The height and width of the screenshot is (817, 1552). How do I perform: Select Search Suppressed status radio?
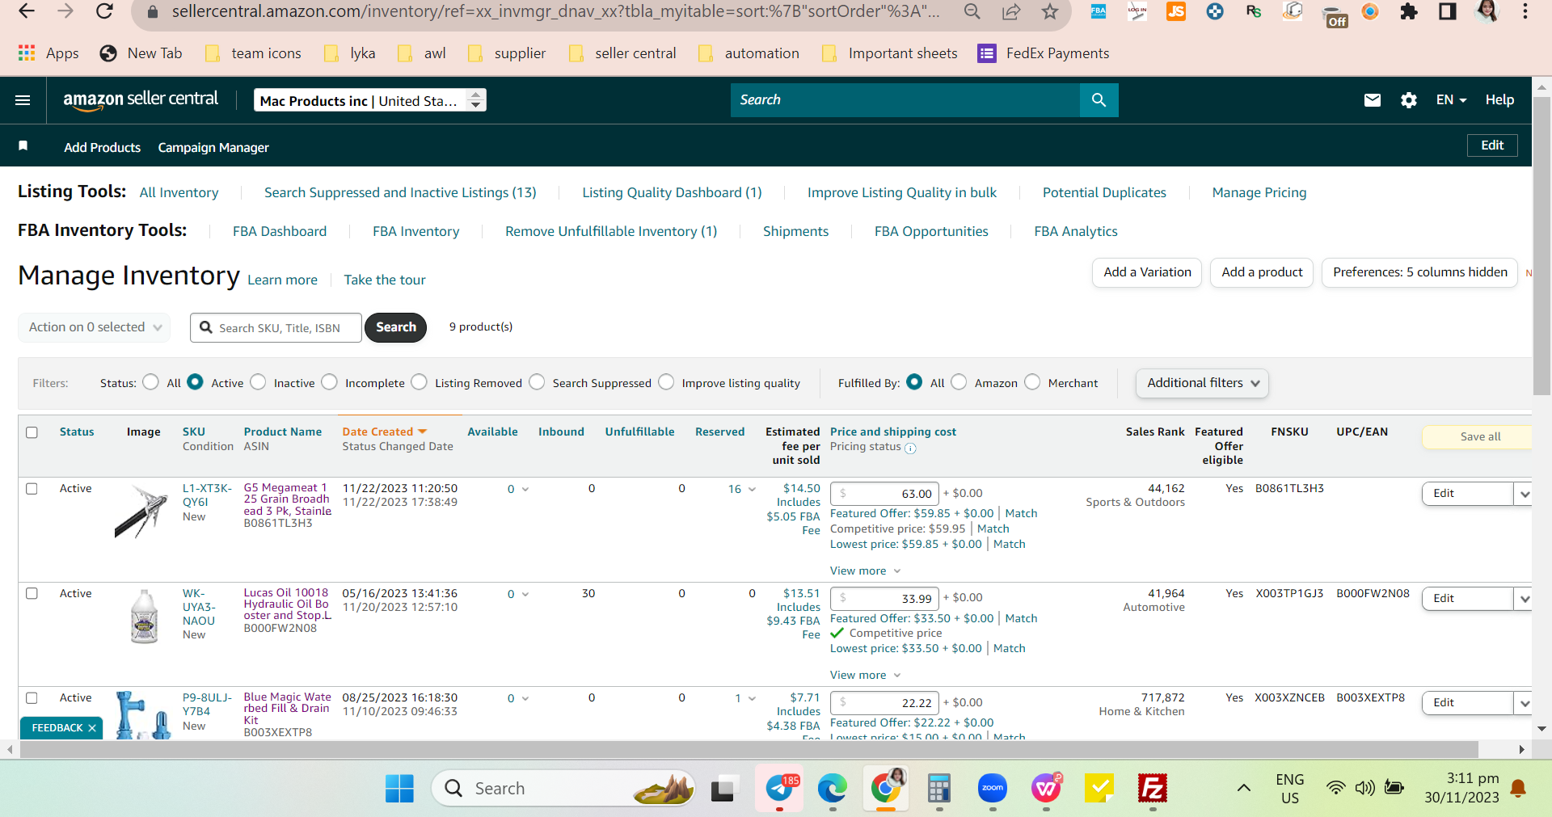point(537,382)
